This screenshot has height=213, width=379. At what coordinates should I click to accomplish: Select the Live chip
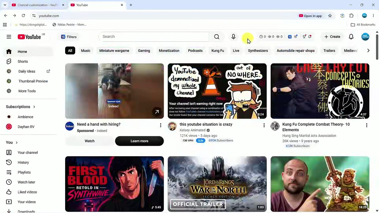(x=236, y=51)
